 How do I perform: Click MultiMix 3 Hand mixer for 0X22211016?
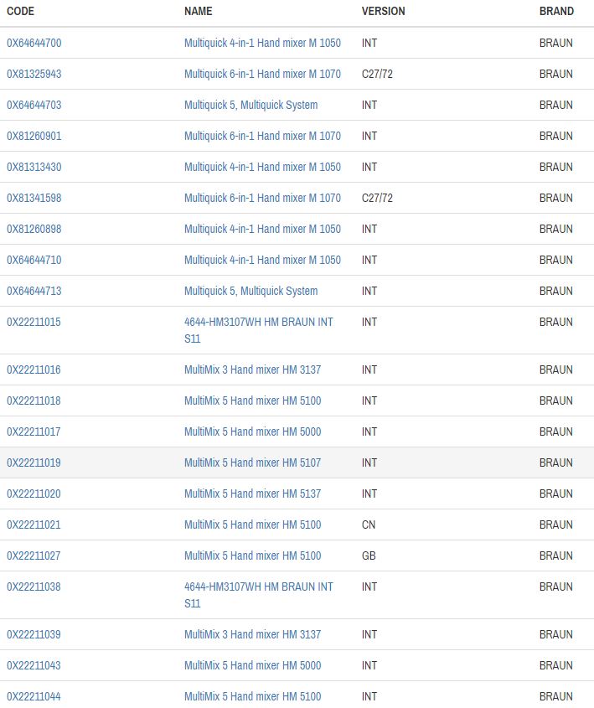[252, 370]
